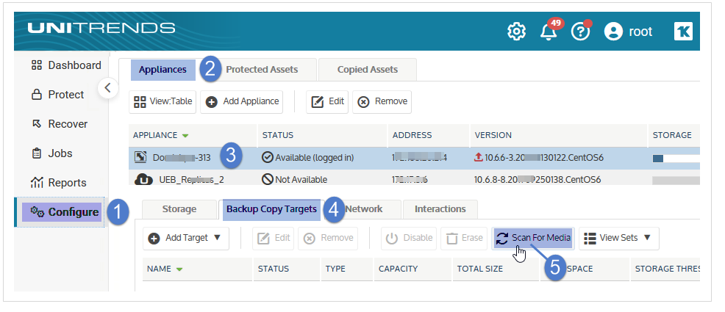The width and height of the screenshot is (725, 312).
Task: Change layout with View:Table button
Action: click(x=162, y=101)
